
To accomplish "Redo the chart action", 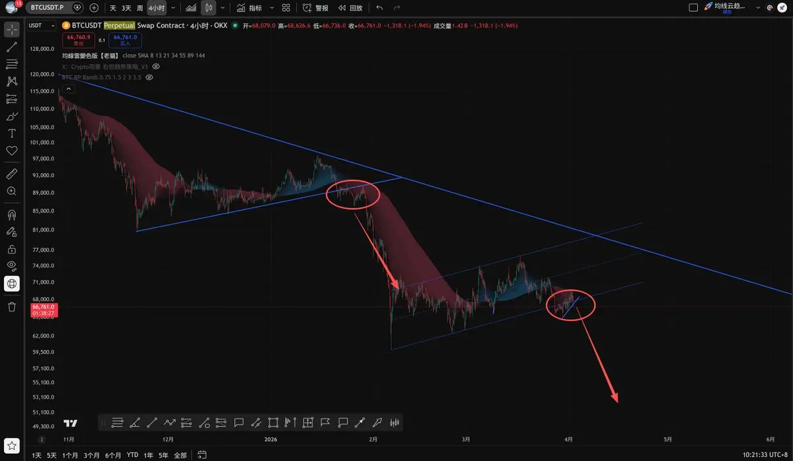I will 397,8.
